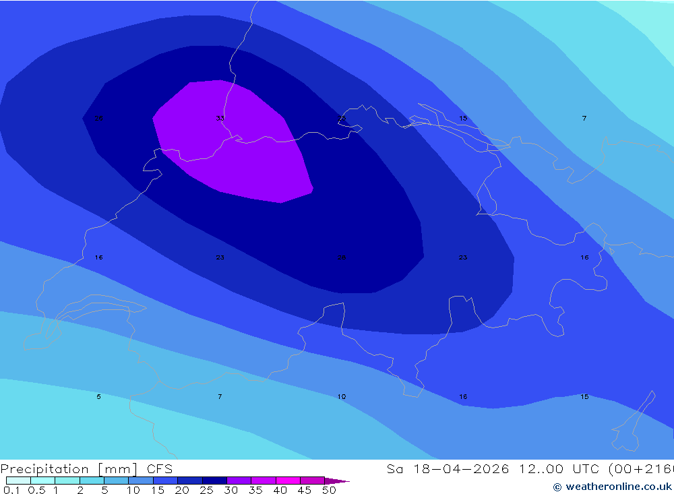Click the 0.1–0.5 mm legend color swatch

click(18, 481)
